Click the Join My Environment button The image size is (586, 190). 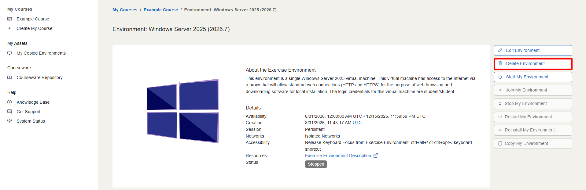(x=533, y=90)
